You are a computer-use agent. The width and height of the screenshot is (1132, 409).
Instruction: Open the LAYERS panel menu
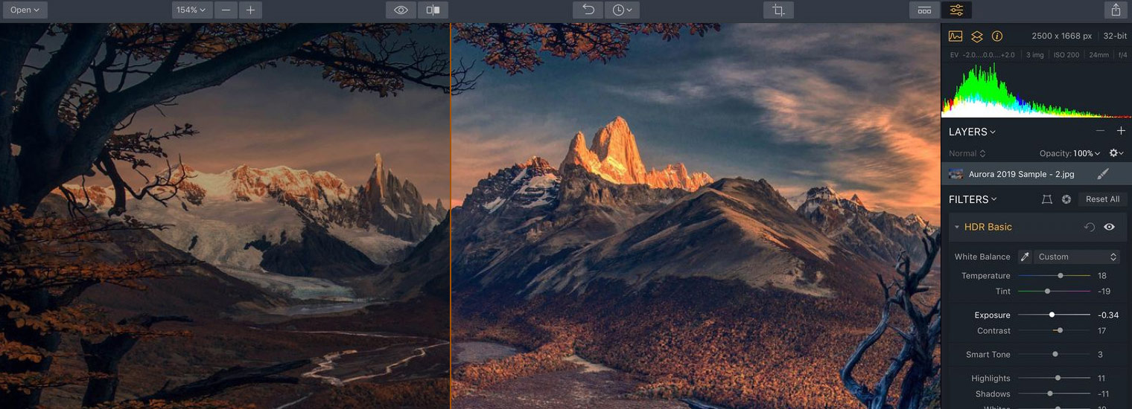coord(972,132)
